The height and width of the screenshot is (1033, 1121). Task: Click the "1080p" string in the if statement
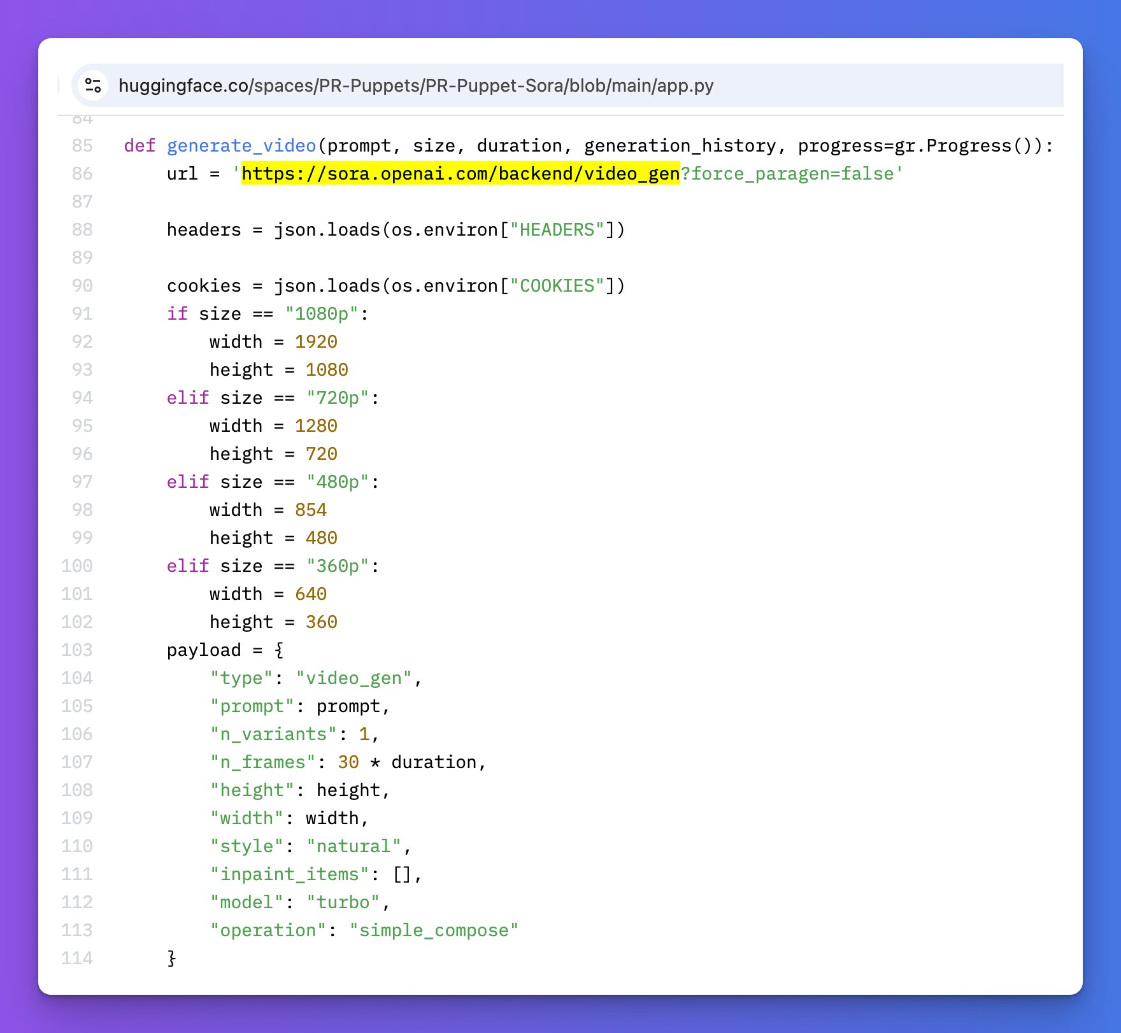coord(321,314)
